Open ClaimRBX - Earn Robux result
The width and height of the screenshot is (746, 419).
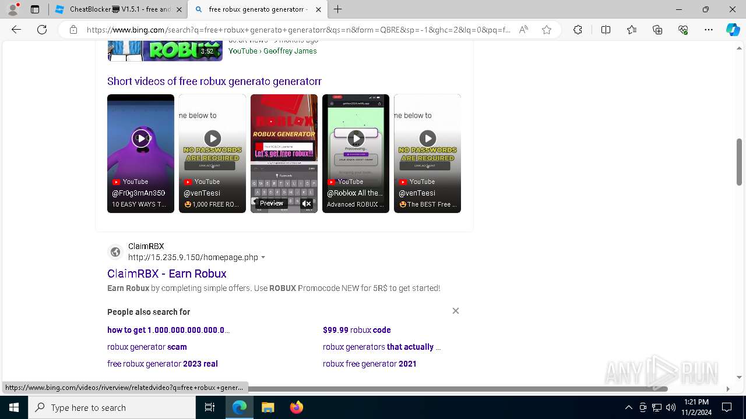tap(167, 274)
